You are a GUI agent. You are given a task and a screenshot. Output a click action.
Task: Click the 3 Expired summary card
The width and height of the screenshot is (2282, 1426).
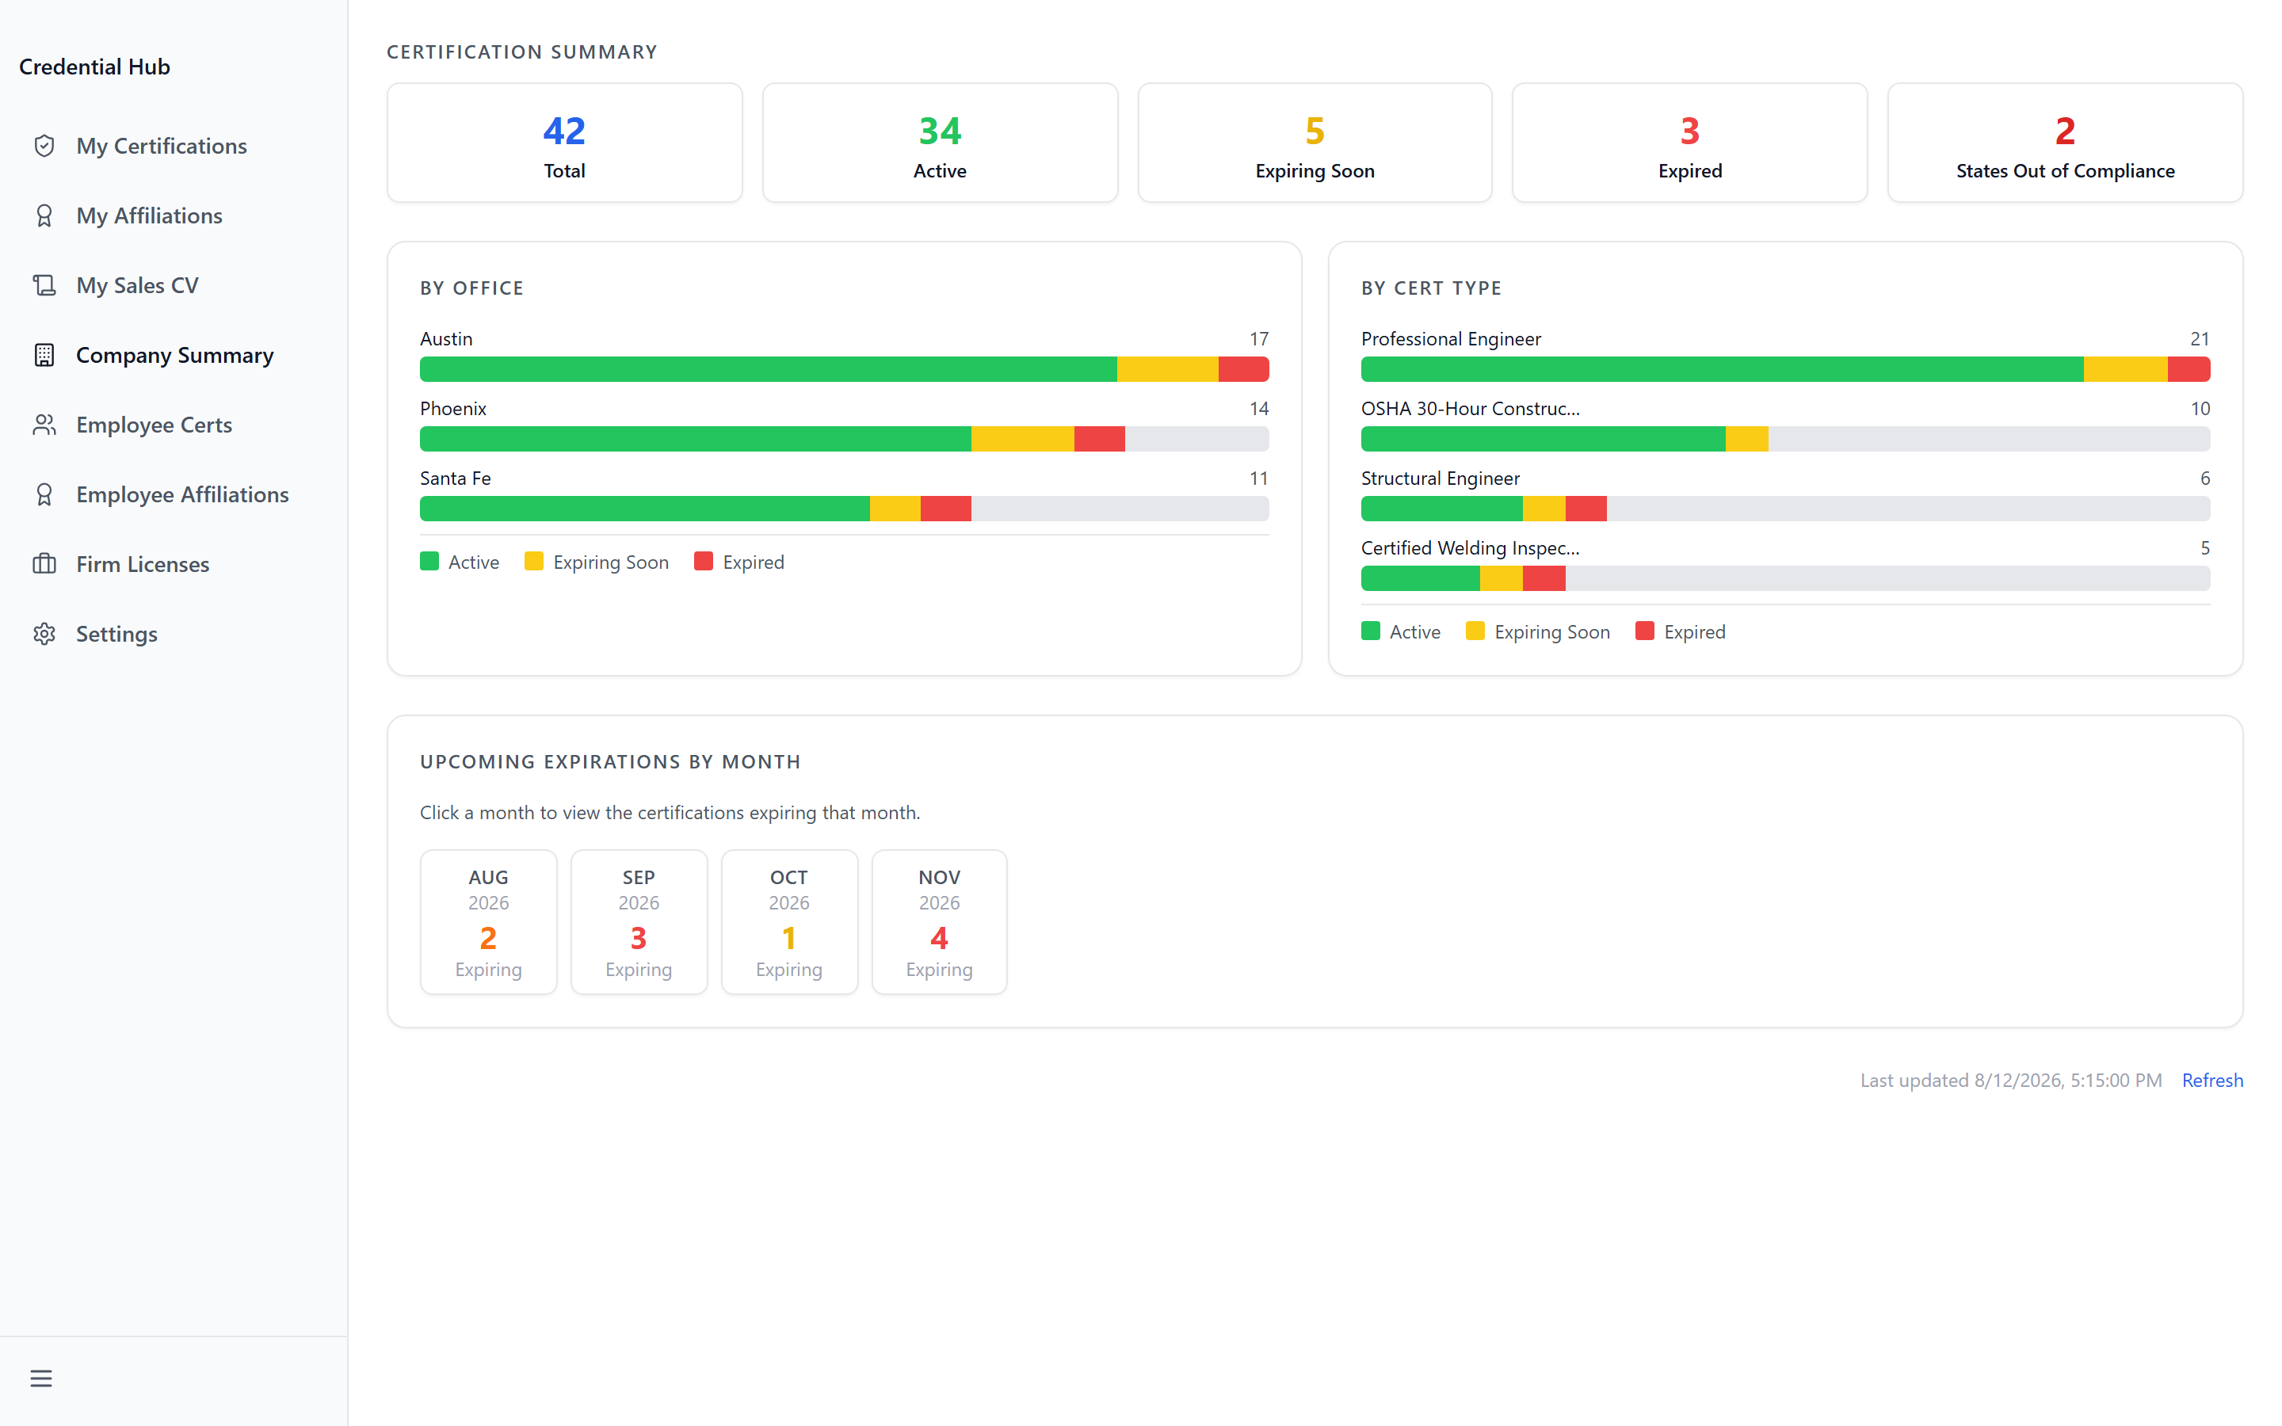(1690, 143)
